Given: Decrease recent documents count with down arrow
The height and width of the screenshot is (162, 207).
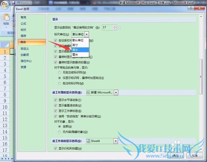Looking at the screenshot, I should 115,29.
